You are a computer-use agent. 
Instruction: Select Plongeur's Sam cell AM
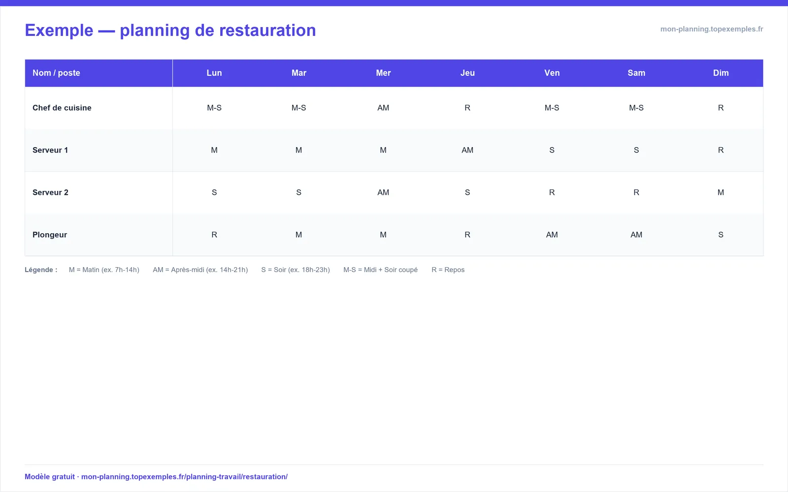(636, 235)
